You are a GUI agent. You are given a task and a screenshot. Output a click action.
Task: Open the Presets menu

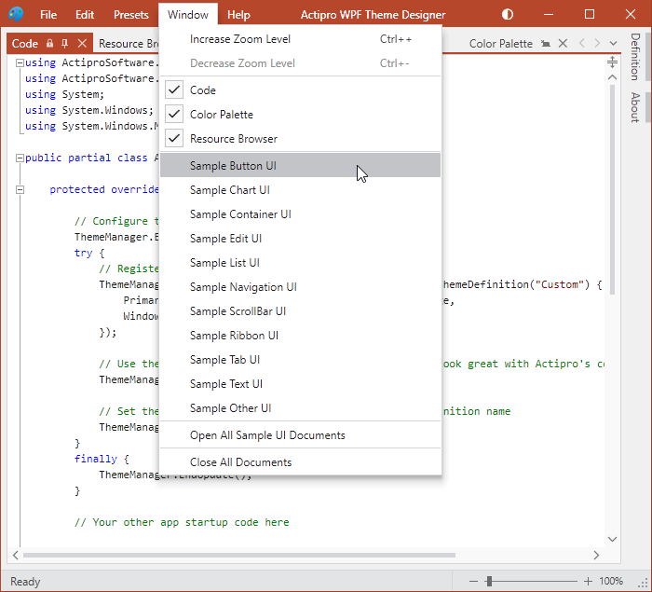(131, 15)
